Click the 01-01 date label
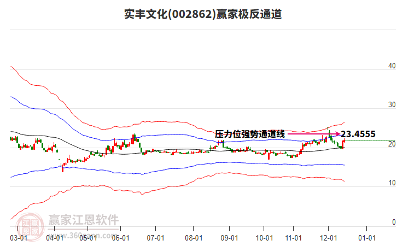Image resolution: width=397 pixels, height=246 pixels. (367, 238)
